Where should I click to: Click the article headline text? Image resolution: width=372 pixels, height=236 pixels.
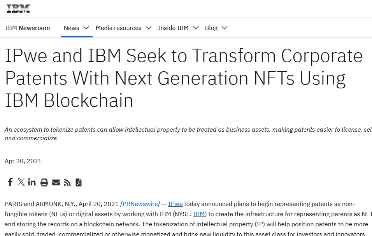click(184, 78)
